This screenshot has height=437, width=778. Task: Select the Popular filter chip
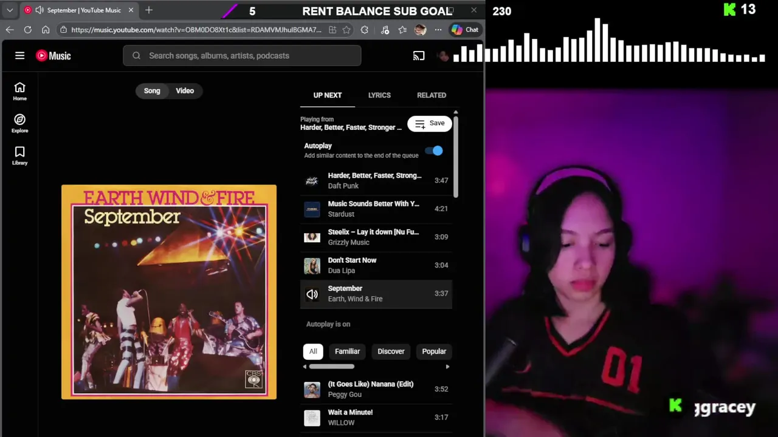[x=434, y=351]
